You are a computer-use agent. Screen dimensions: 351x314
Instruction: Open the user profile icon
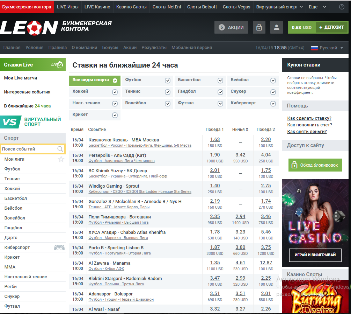[276, 27]
